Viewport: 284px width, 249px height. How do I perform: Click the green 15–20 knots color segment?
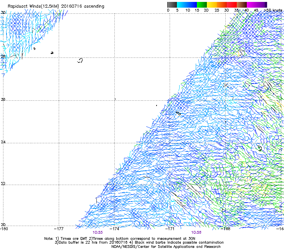(x=202, y=5)
